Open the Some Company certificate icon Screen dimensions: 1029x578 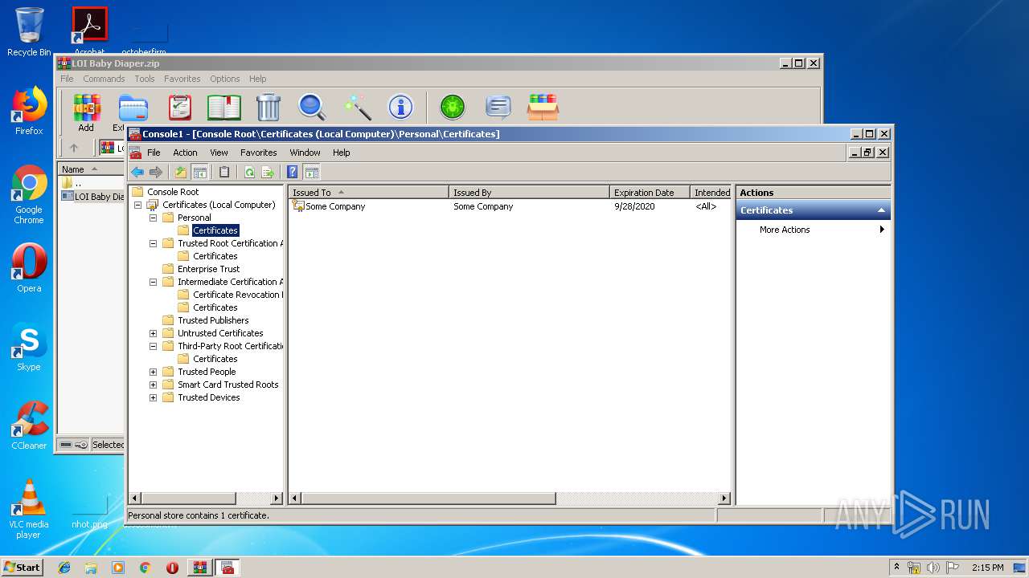point(298,206)
